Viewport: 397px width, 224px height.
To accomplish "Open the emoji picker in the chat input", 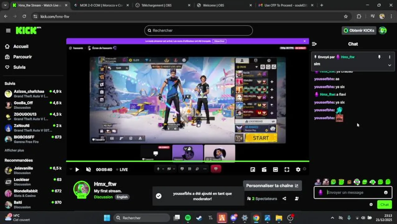I will [x=386, y=193].
